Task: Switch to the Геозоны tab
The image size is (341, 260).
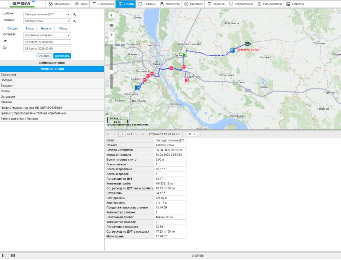Action: pos(147,4)
